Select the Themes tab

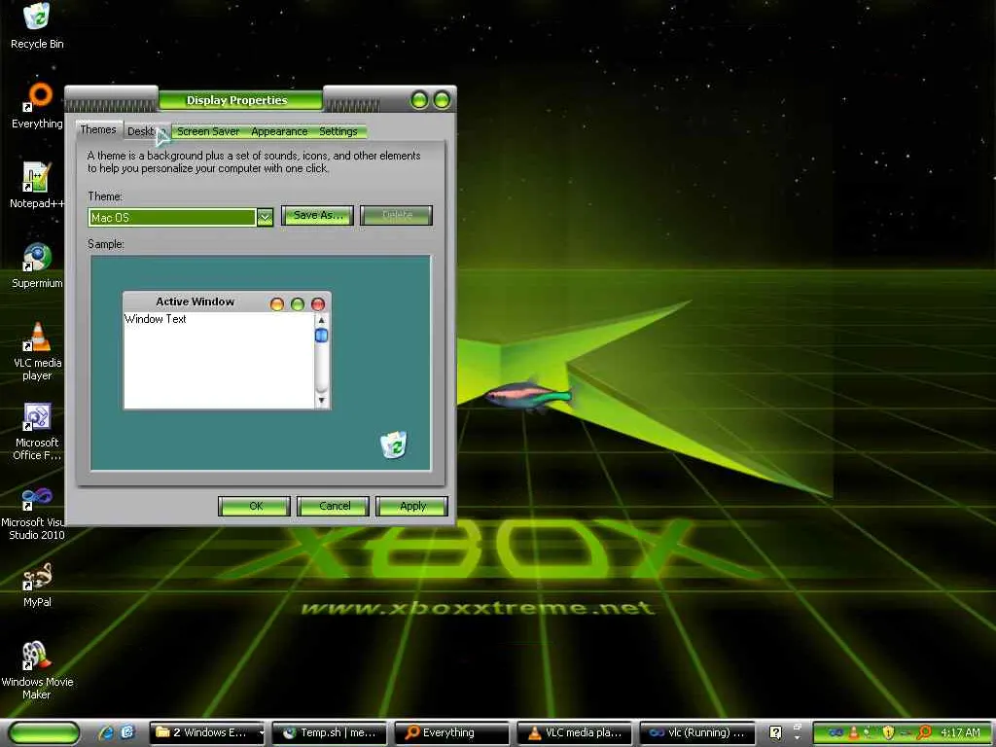(98, 129)
